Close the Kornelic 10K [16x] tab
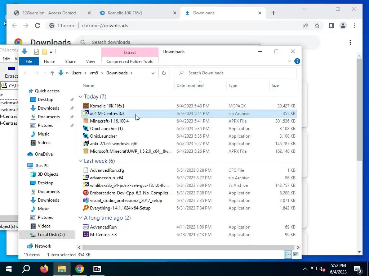Image resolution: width=369 pixels, height=276 pixels. click(x=175, y=13)
